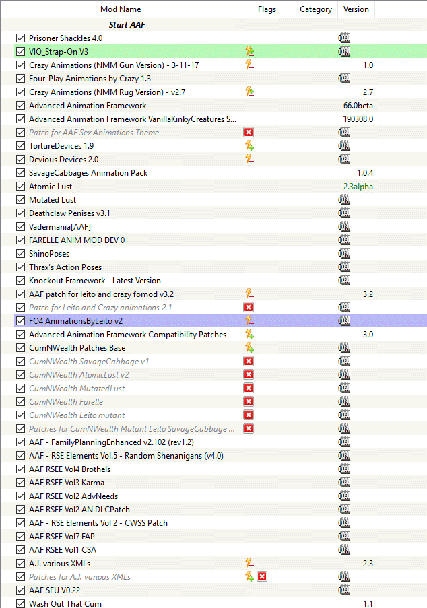Select the Wash Out That Cum mod

click(65, 604)
